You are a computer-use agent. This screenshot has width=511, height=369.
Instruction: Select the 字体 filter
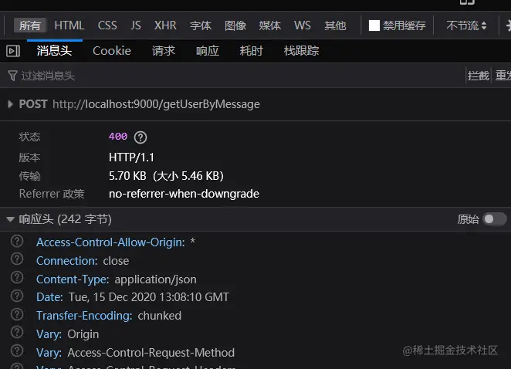click(x=201, y=25)
